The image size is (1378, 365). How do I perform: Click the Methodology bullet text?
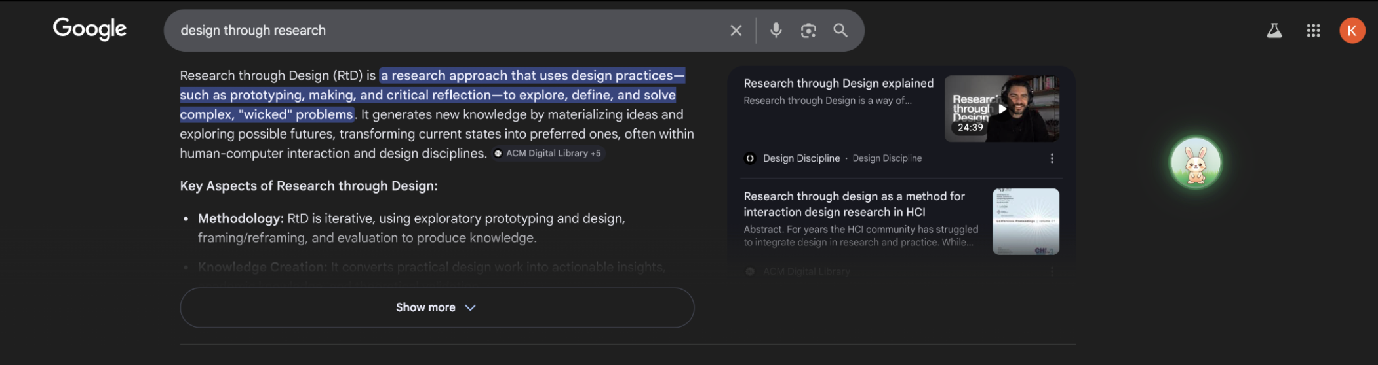tap(412, 228)
